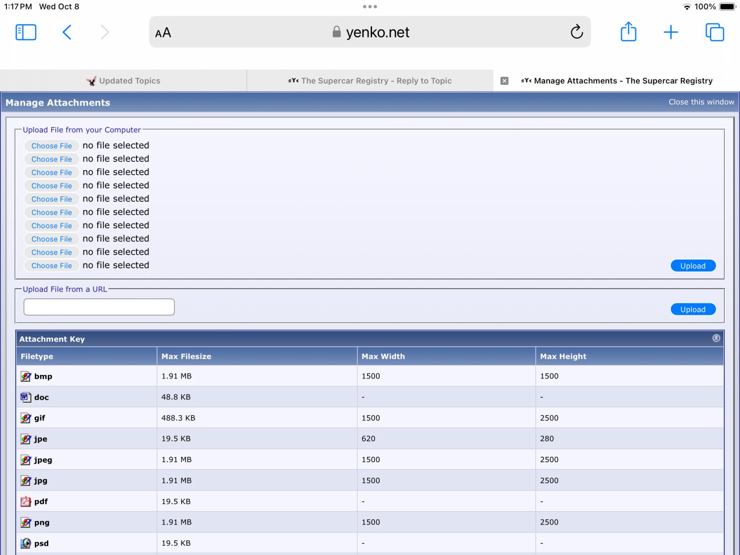Go back using the back arrow

pos(67,33)
